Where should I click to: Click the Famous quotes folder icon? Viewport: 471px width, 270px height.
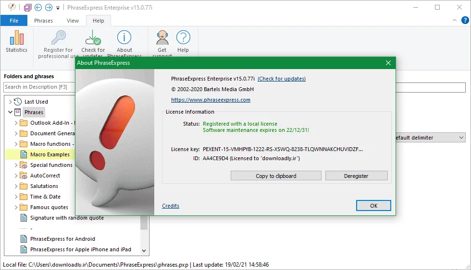pos(24,207)
